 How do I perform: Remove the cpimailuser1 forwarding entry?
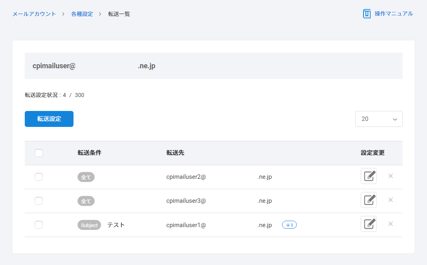(x=391, y=224)
